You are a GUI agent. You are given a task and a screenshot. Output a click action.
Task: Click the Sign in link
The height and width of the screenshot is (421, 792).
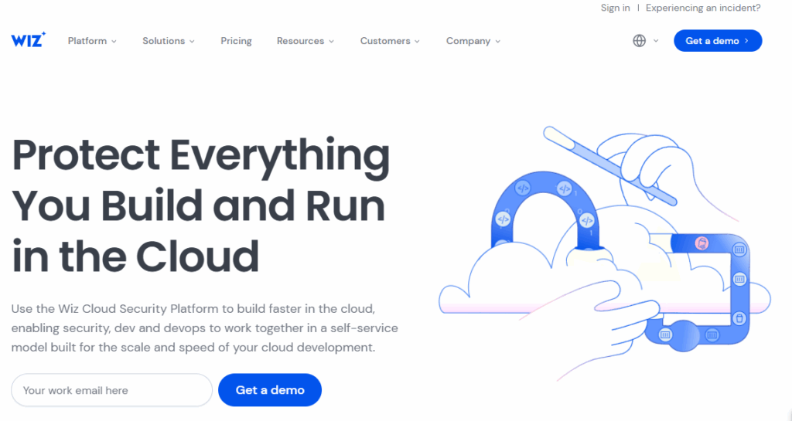(615, 8)
